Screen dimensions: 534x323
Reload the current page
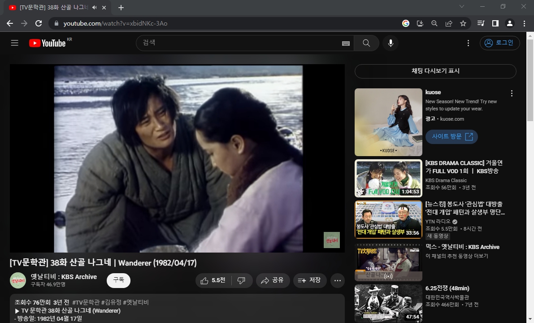click(39, 23)
